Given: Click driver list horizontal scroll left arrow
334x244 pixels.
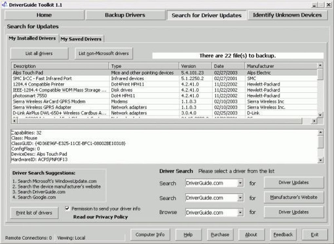Looking at the screenshot, I should click(x=14, y=121).
